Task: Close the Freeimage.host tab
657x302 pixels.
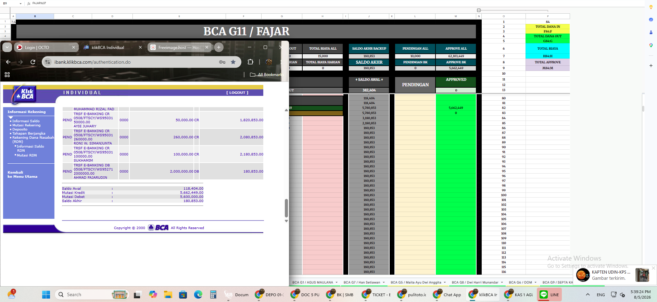Action: 207,47
